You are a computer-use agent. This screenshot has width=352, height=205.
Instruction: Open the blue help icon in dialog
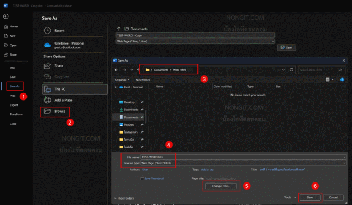tap(342, 80)
